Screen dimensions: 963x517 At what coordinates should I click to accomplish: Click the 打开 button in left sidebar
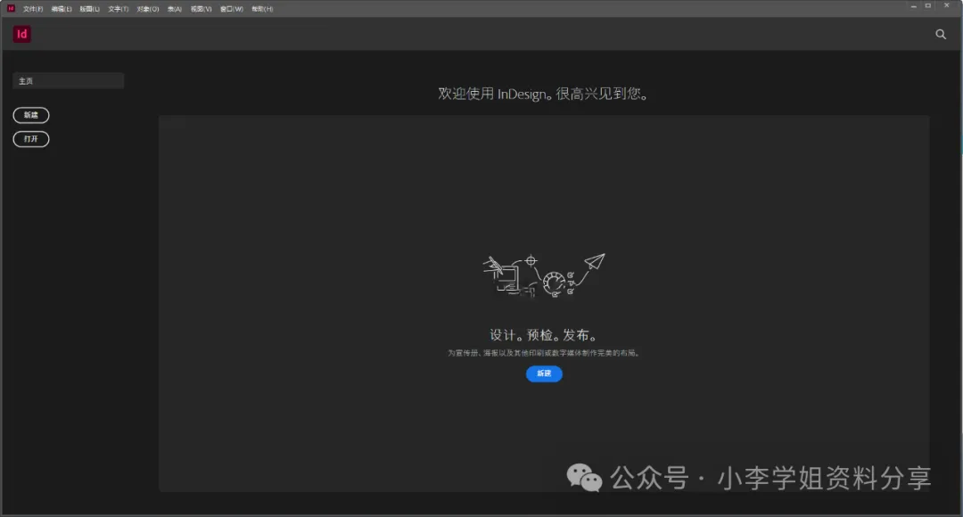(30, 139)
